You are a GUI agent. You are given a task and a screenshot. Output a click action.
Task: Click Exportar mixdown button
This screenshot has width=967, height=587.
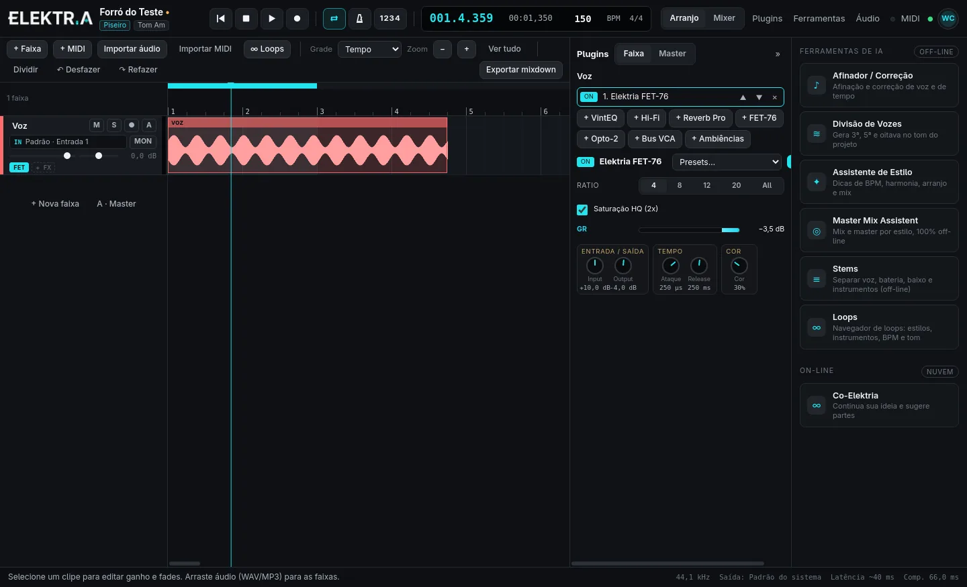tap(521, 70)
